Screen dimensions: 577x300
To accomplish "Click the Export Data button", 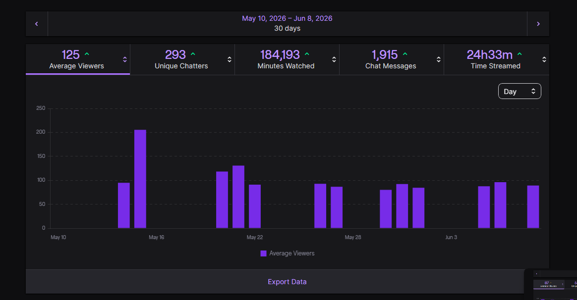I will 287,282.
